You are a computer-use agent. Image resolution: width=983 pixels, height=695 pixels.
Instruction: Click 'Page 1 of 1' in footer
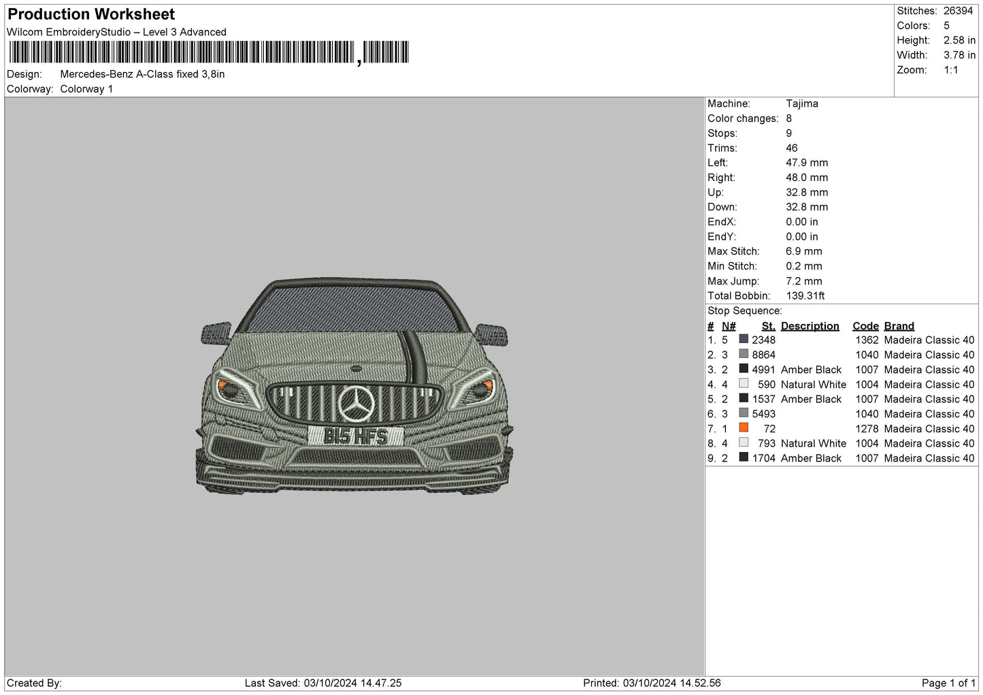(x=948, y=683)
